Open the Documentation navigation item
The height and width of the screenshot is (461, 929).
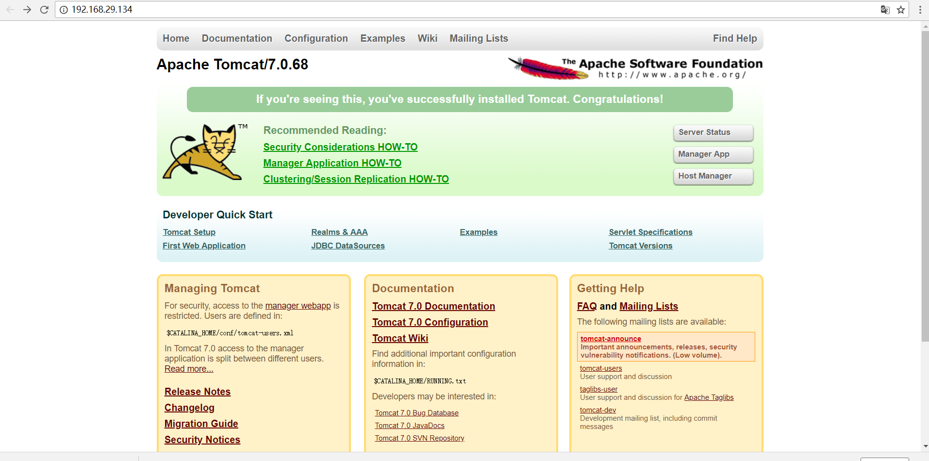click(x=237, y=38)
